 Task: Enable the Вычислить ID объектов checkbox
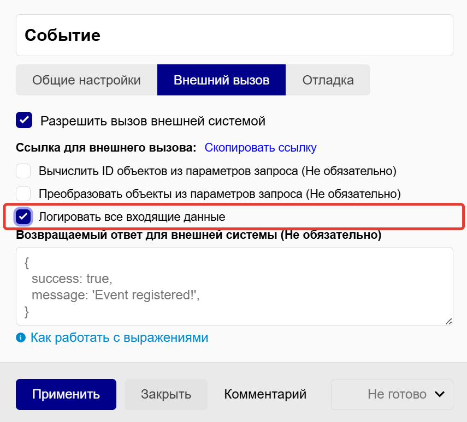[x=23, y=171]
